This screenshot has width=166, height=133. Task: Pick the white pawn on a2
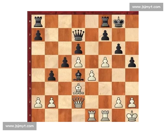(x=38, y=103)
